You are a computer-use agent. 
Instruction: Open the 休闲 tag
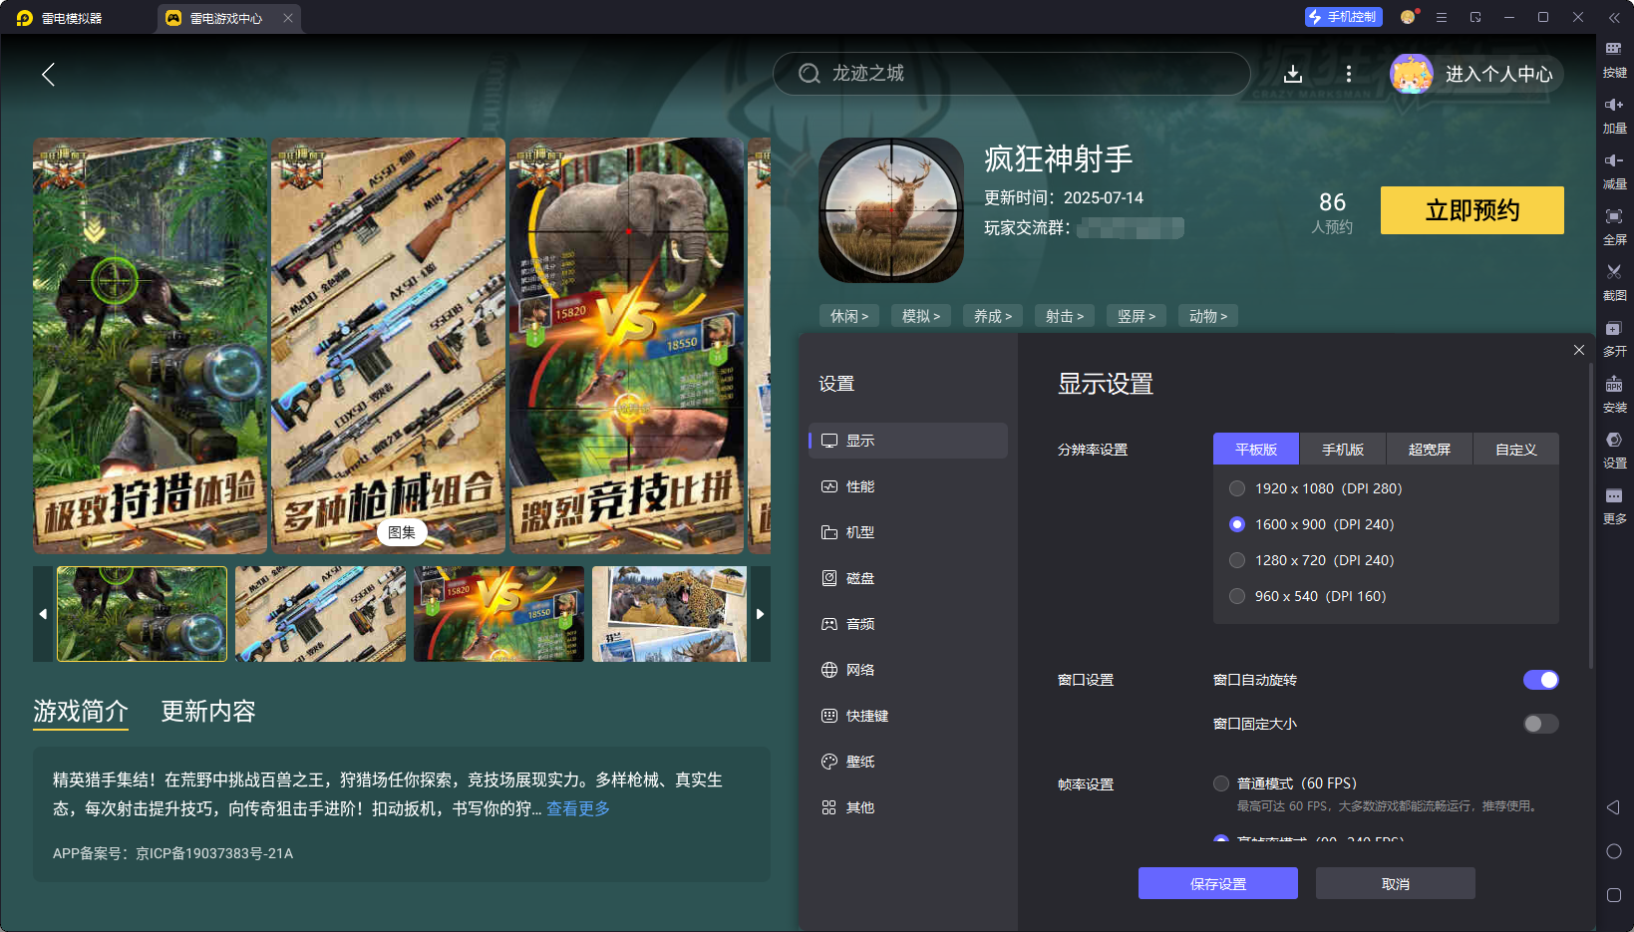(x=849, y=316)
